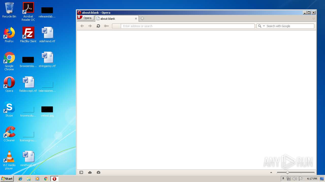Open the Action Center flag icon
This screenshot has height=182, width=325.
[301, 179]
